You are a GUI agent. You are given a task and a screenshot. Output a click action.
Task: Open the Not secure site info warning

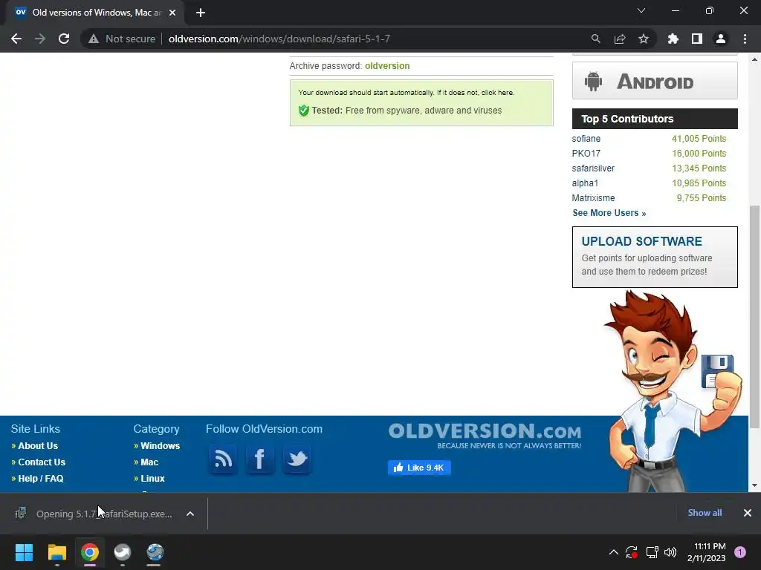pos(121,39)
